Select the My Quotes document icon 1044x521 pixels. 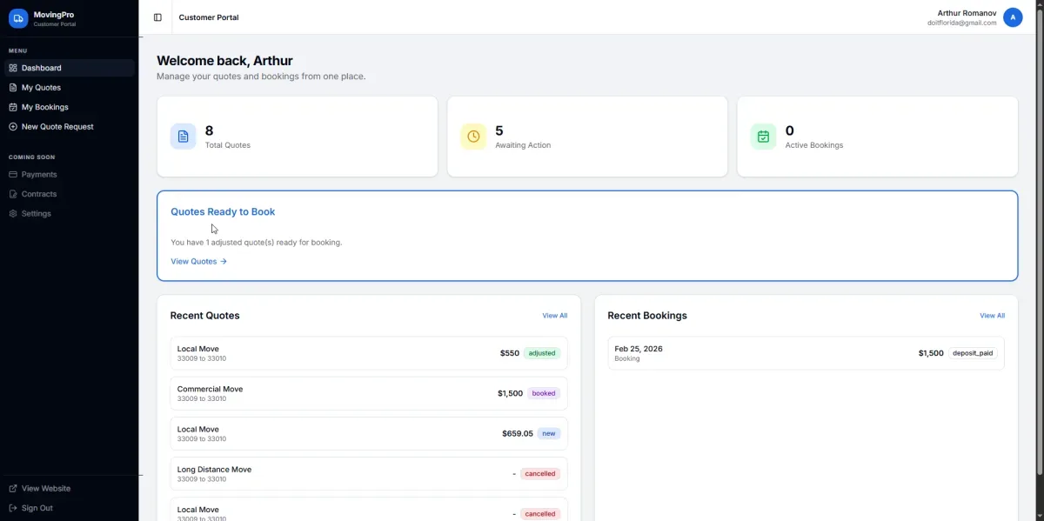coord(12,87)
